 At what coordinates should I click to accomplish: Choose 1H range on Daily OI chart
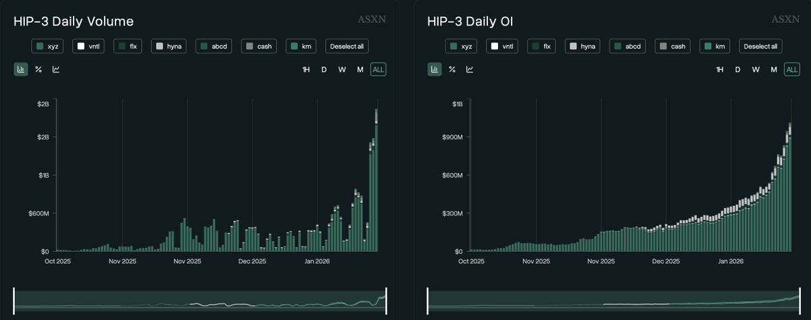(x=720, y=70)
